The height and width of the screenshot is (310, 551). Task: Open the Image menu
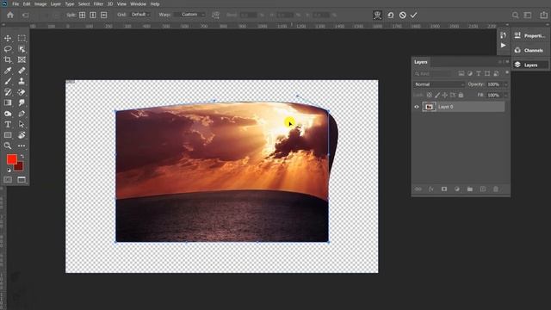point(40,4)
